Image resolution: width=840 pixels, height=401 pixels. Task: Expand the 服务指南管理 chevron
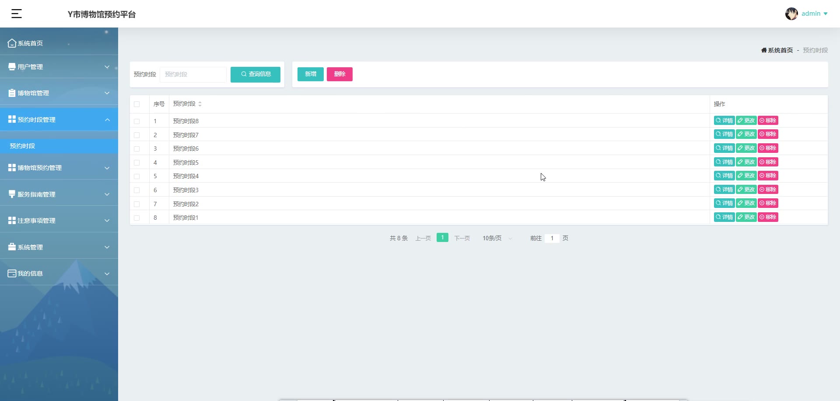[107, 194]
